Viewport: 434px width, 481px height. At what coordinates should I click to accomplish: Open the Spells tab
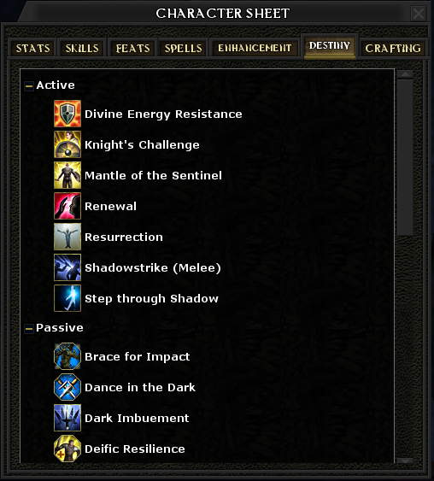(183, 48)
